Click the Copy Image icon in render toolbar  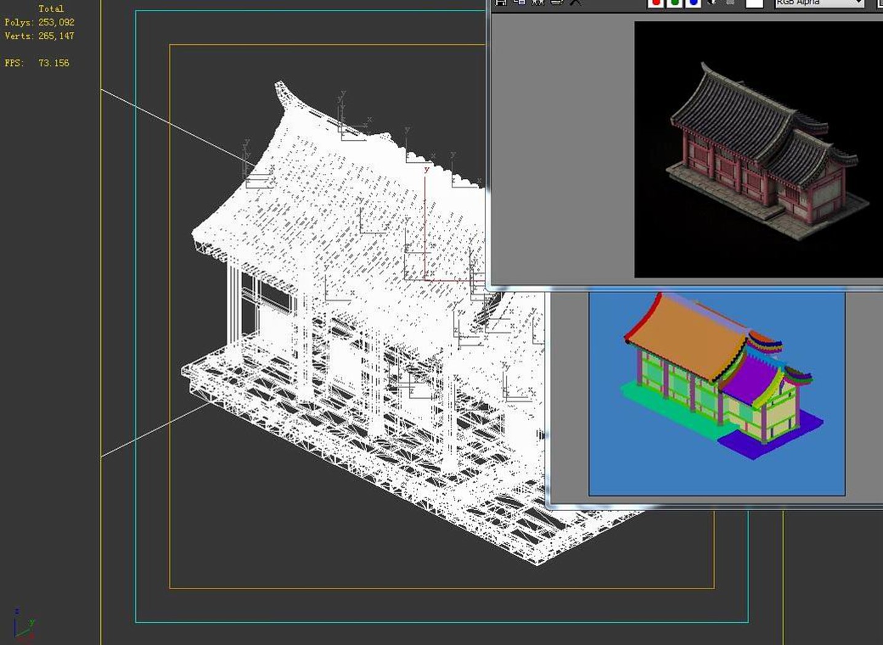click(519, 2)
